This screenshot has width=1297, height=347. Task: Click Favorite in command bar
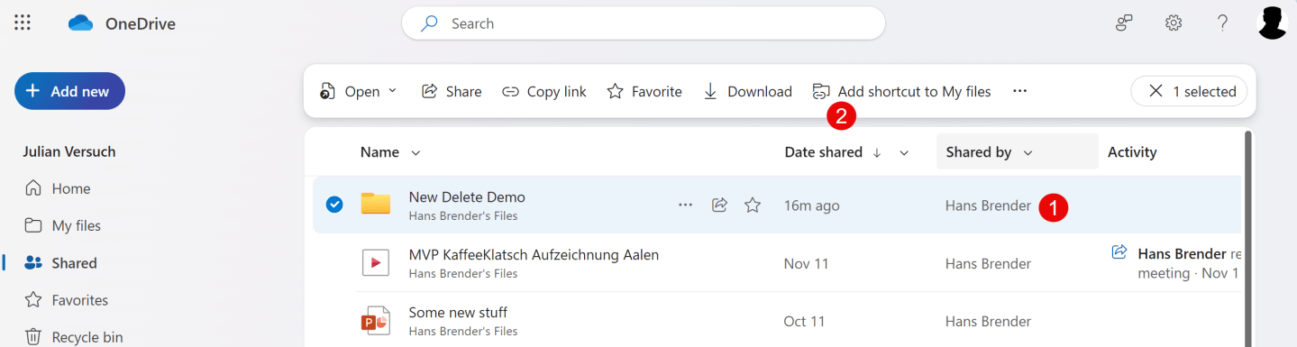click(644, 91)
